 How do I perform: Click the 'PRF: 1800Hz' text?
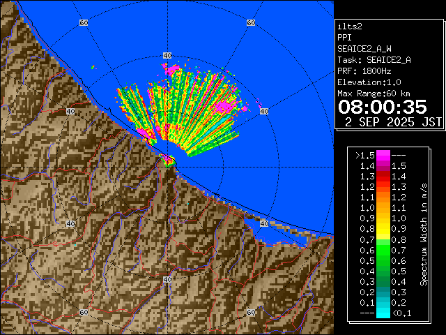[363, 71]
